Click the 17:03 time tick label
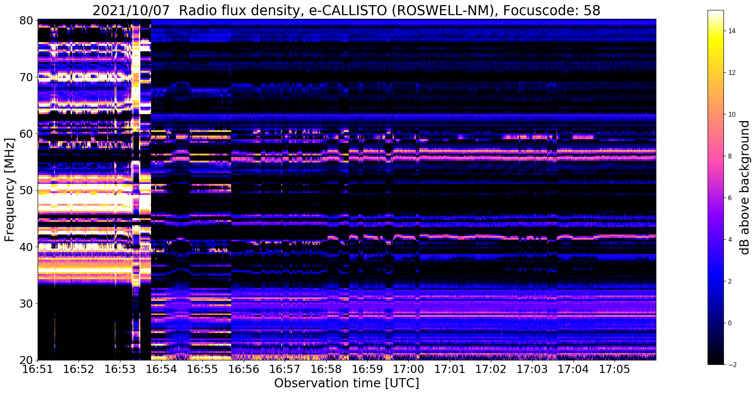This screenshot has width=756, height=394. pyautogui.click(x=532, y=369)
